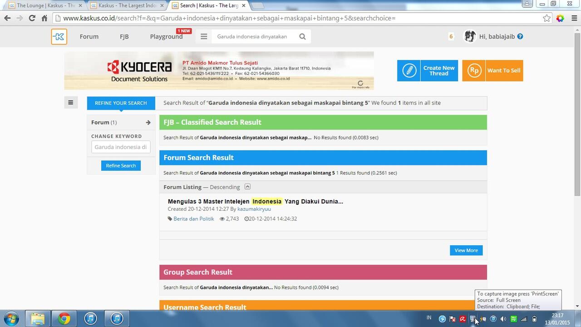This screenshot has height=327, width=581.
Task: Collapse the Forum Listing Descending toggle
Action: tap(247, 187)
